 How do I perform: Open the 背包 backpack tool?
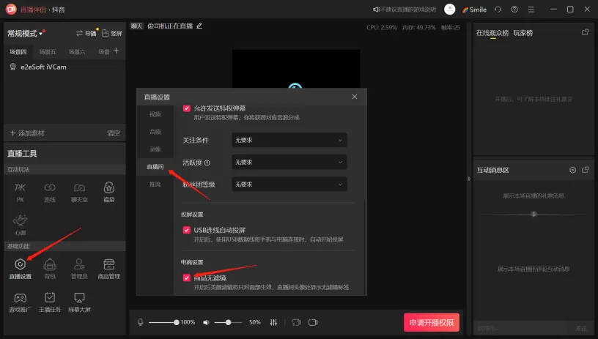coord(50,269)
